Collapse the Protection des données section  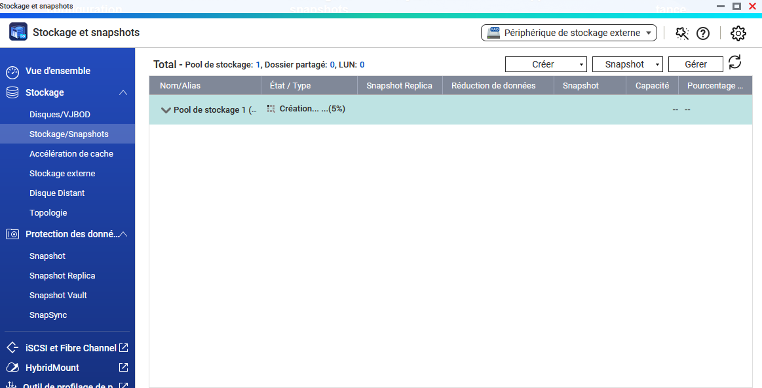pos(123,234)
